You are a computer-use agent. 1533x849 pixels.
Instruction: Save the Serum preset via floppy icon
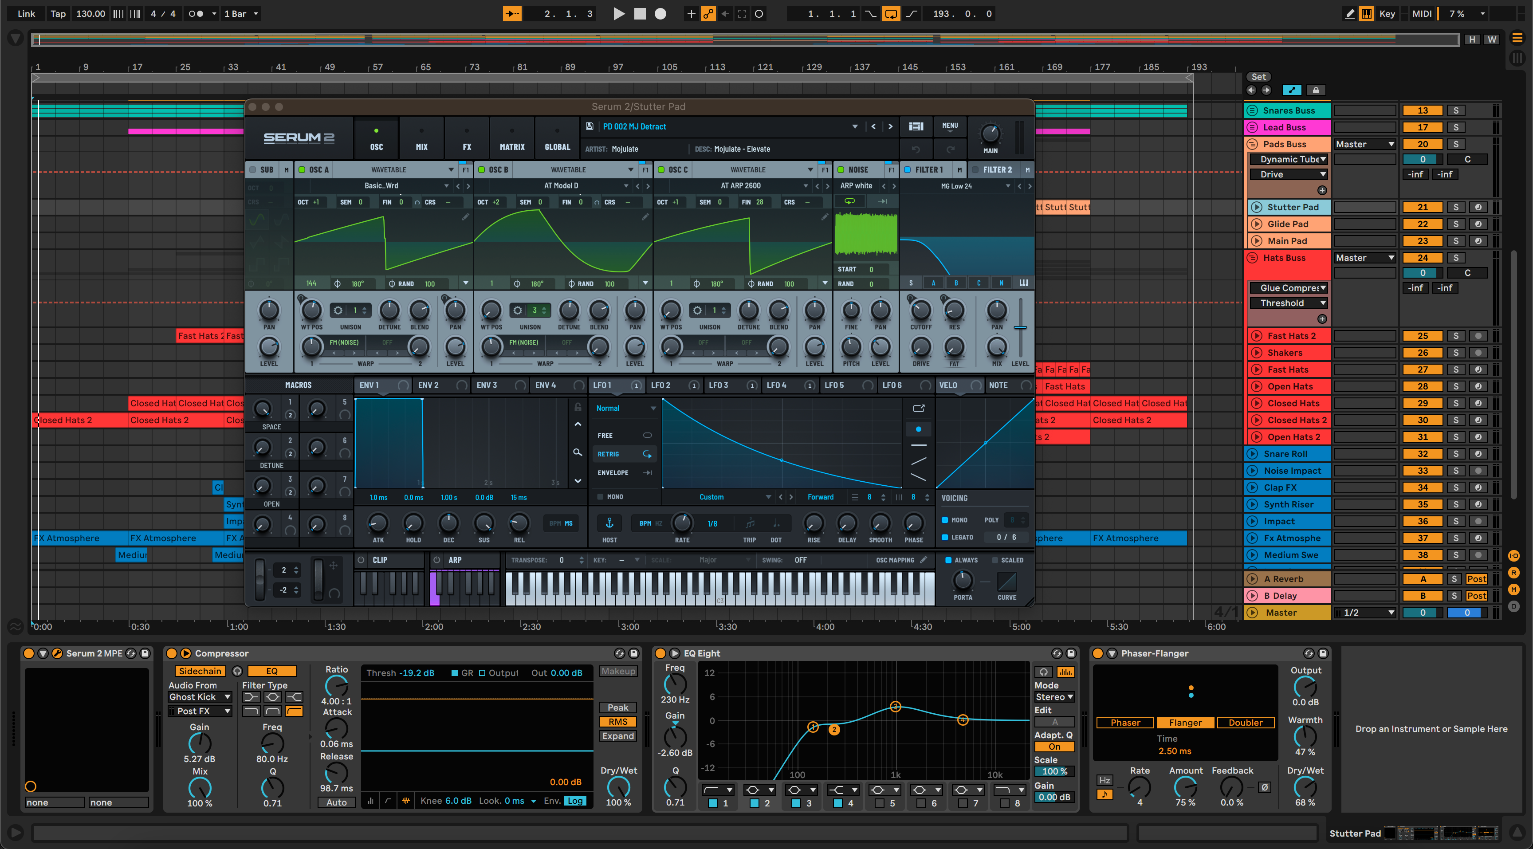589,126
